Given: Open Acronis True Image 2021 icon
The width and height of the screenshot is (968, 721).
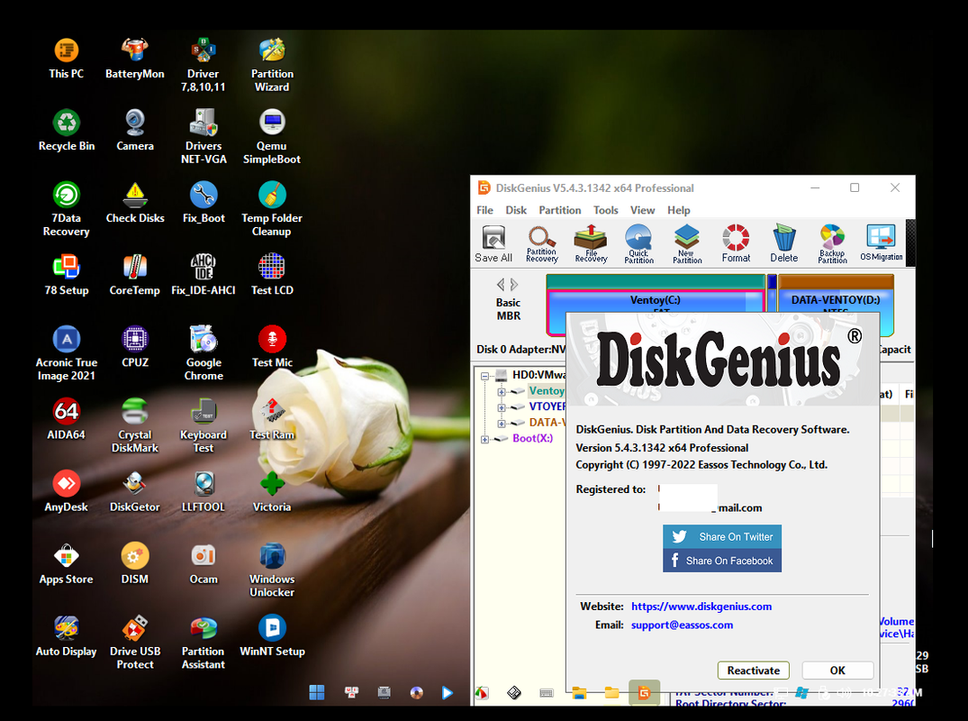Looking at the screenshot, I should 66,354.
